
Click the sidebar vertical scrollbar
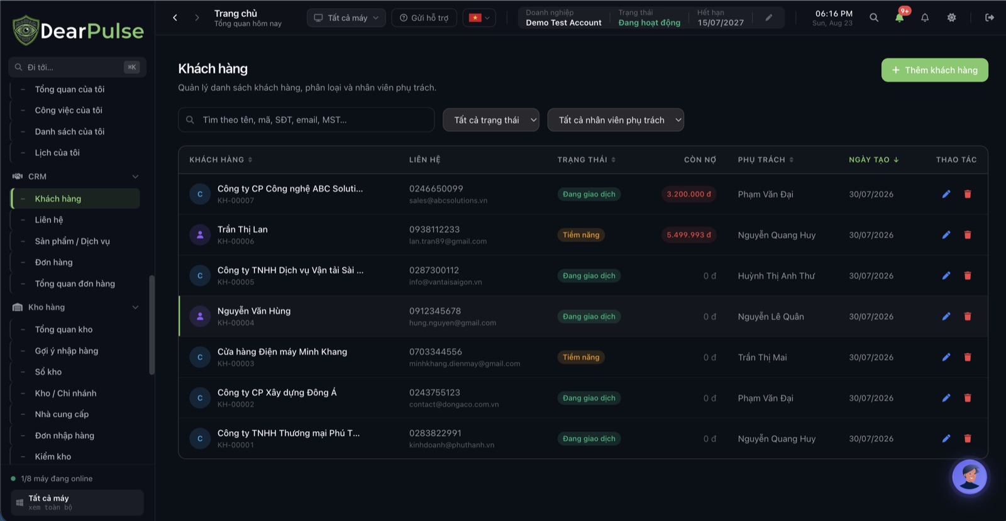point(152,325)
